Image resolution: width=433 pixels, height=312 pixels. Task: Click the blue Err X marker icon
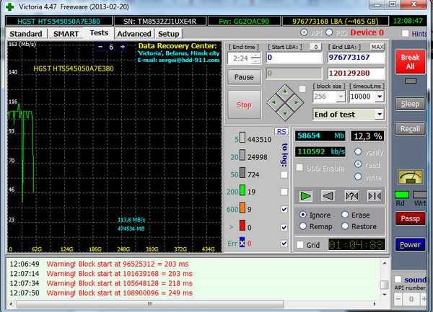click(242, 243)
